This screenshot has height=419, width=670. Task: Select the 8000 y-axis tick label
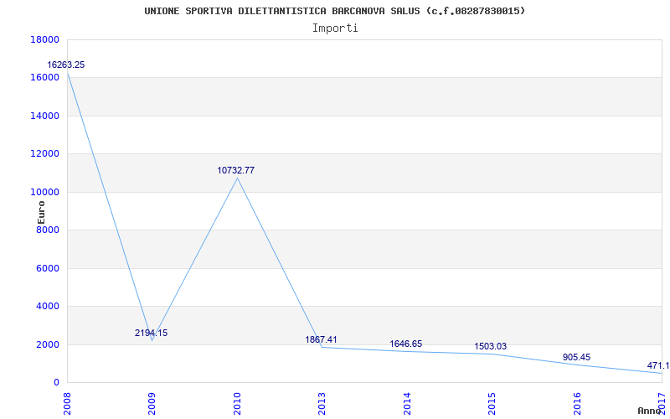pyautogui.click(x=48, y=230)
